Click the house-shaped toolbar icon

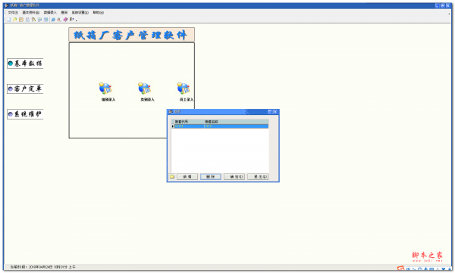59,20
